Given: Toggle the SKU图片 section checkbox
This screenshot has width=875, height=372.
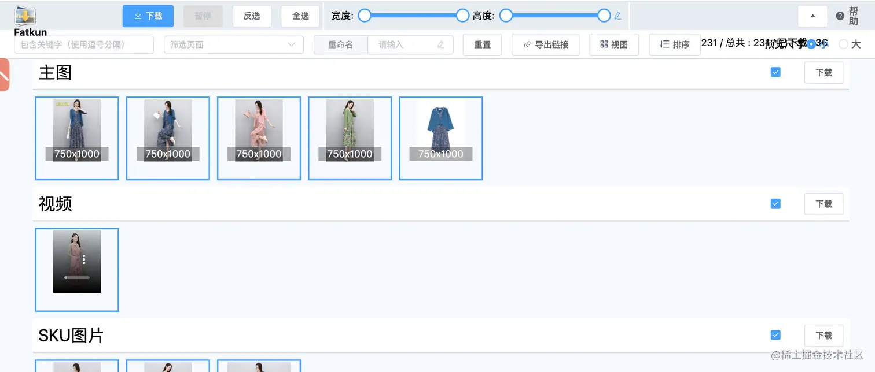Looking at the screenshot, I should click(776, 335).
